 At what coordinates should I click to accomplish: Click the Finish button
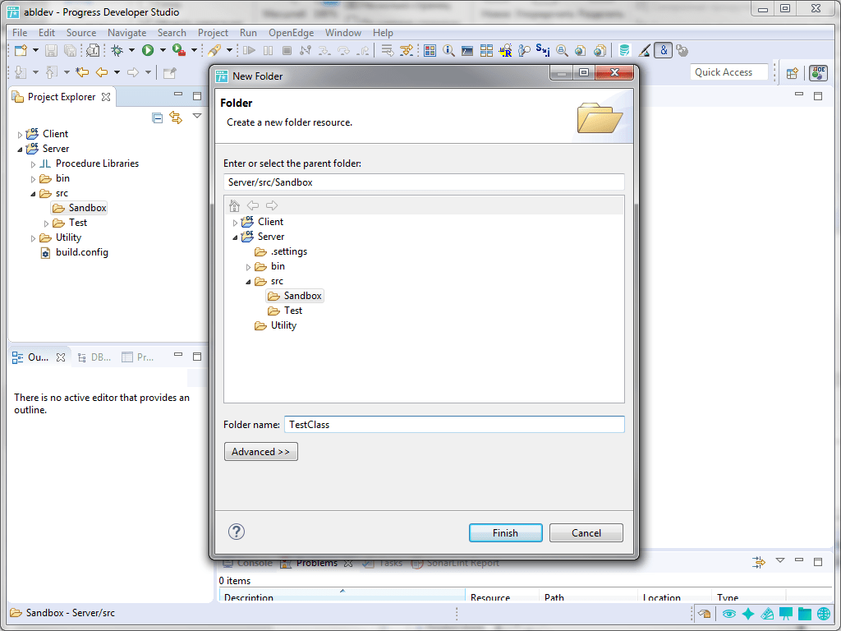(x=505, y=532)
